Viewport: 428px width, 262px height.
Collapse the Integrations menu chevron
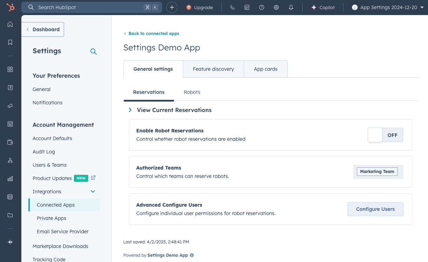click(x=93, y=192)
